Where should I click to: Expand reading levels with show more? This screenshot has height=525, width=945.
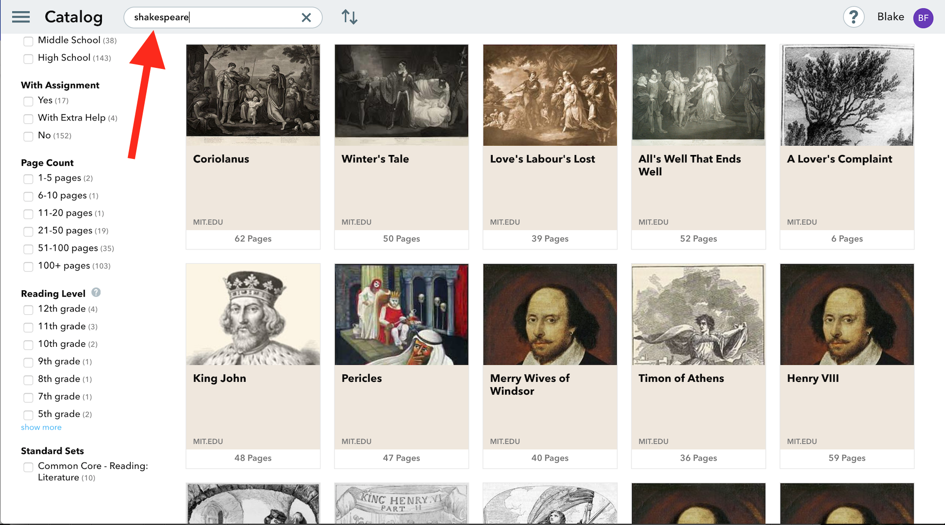tap(41, 427)
